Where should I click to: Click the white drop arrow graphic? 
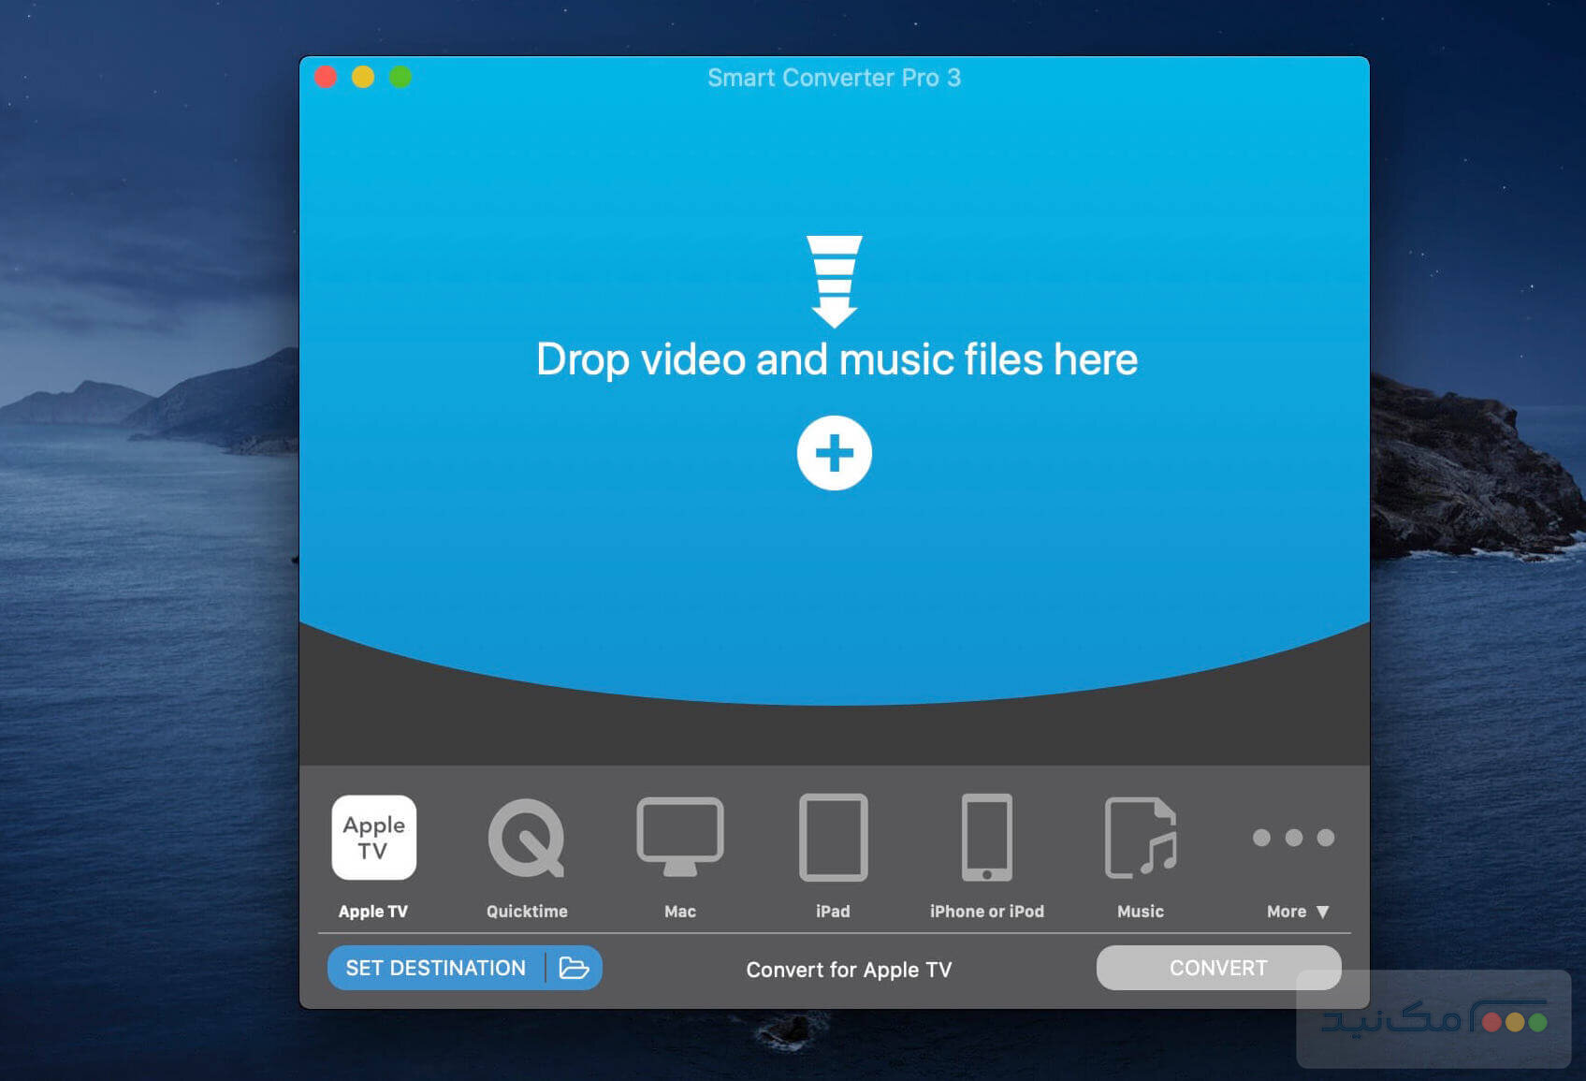[x=836, y=281]
